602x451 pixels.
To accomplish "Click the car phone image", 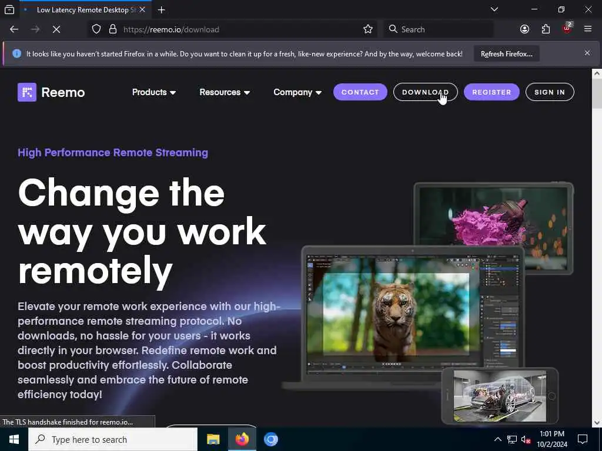I will pos(500,396).
